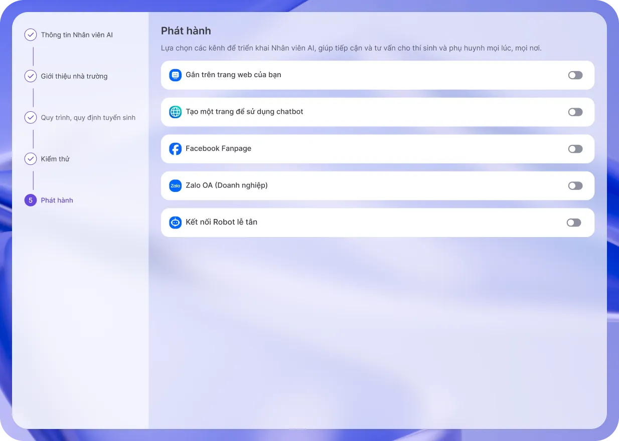Open the Kiểm thử step label
The image size is (619, 441).
tap(55, 159)
